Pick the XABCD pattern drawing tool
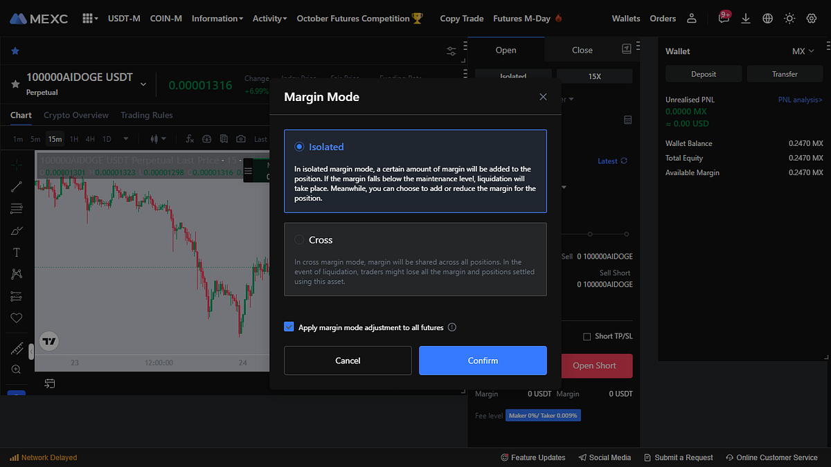This screenshot has width=831, height=467. point(15,274)
